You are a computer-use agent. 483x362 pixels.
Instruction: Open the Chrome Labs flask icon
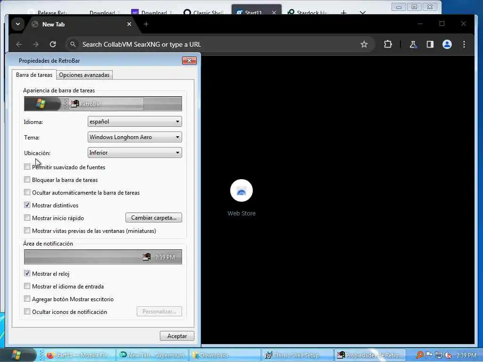413,44
